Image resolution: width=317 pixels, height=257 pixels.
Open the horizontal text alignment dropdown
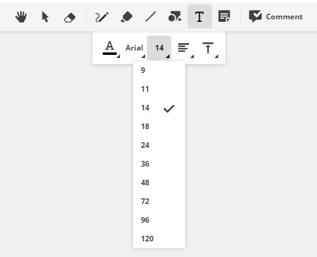coord(184,48)
